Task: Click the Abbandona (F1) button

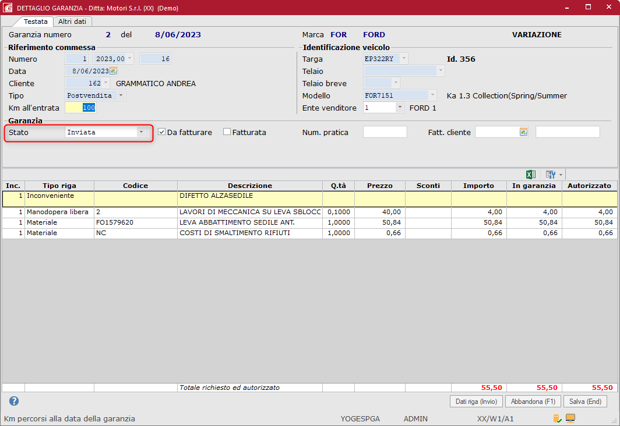Action: pos(533,402)
